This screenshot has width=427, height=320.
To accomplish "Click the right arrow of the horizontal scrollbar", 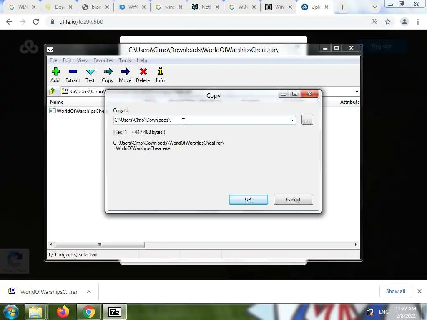I will pos(356,245).
